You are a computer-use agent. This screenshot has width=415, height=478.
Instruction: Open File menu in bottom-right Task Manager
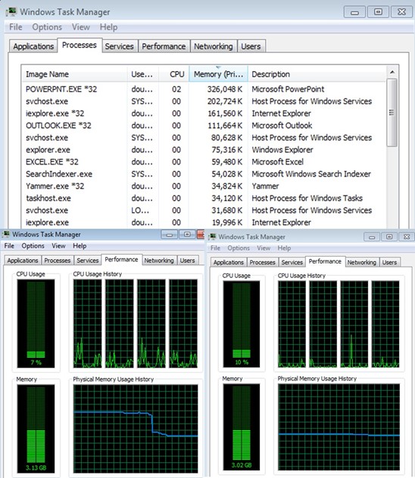[215, 248]
